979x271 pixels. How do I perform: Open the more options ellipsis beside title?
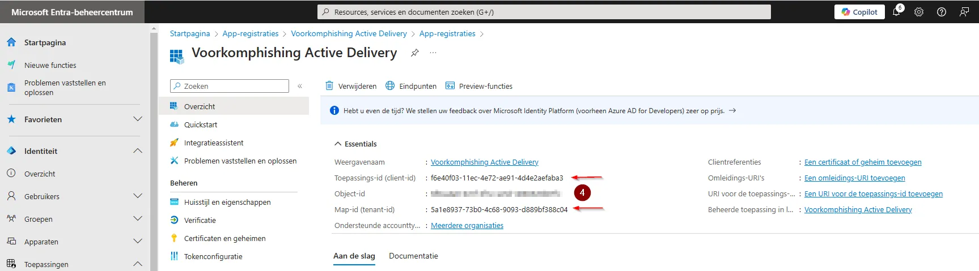tap(433, 53)
